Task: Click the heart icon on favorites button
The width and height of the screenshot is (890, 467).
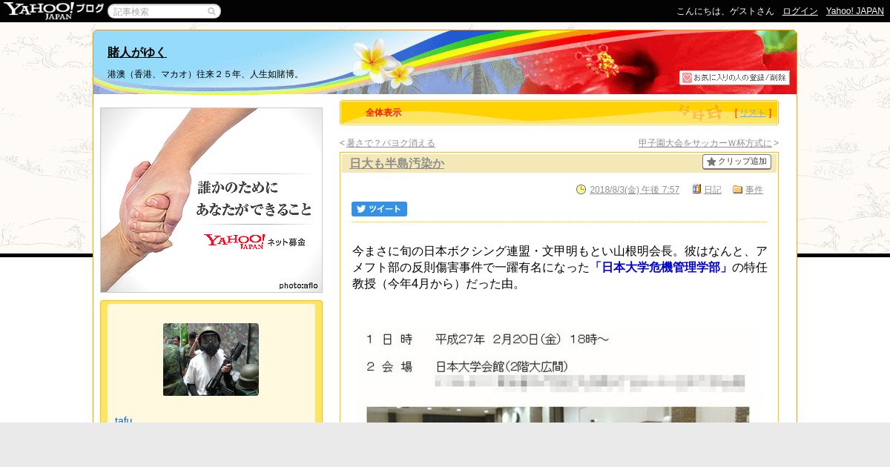Action: (687, 77)
